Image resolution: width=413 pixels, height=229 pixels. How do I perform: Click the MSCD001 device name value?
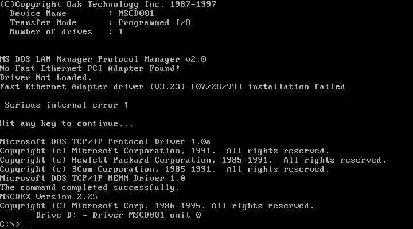pos(136,13)
